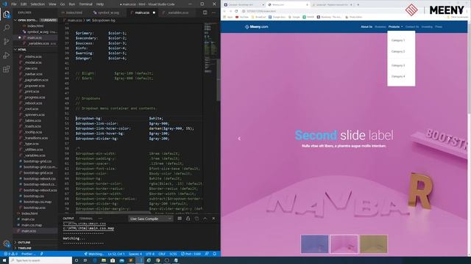Collapse the Open Editors section
This screenshot has width=471, height=264.
[x=28, y=20]
